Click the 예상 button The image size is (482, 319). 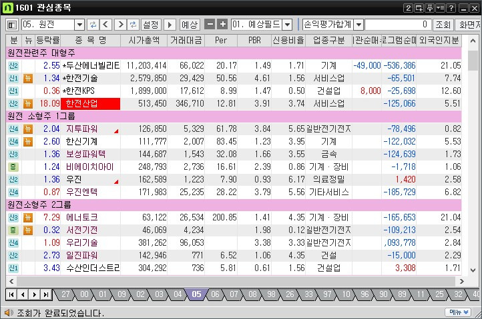(x=190, y=25)
